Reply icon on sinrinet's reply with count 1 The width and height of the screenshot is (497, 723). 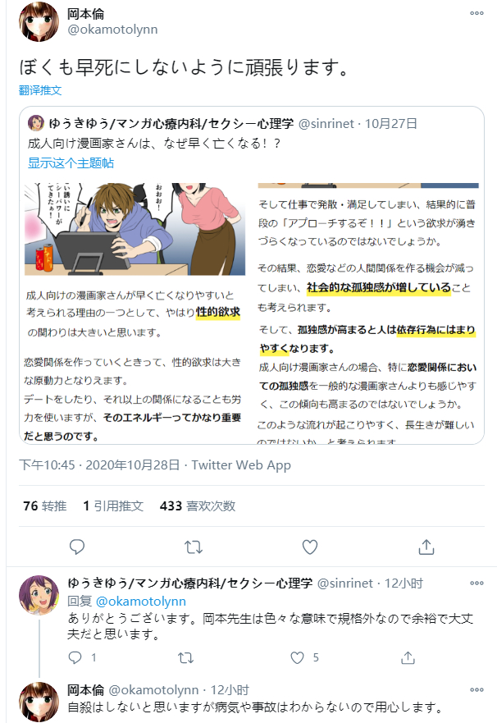click(81, 657)
